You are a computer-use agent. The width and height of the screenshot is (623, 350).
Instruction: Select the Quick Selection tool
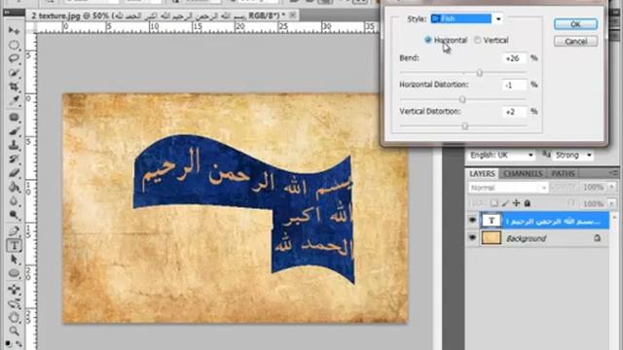click(14, 73)
